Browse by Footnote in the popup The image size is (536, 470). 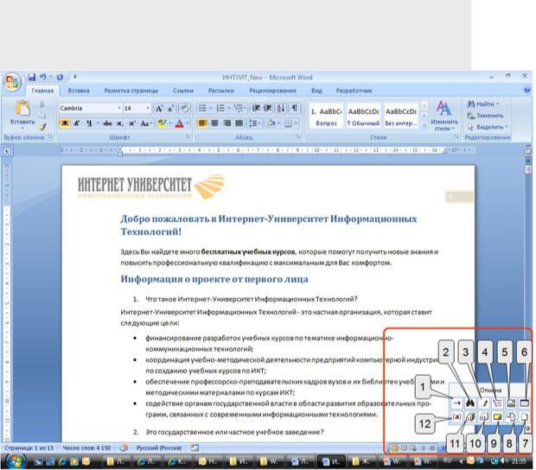(484, 416)
